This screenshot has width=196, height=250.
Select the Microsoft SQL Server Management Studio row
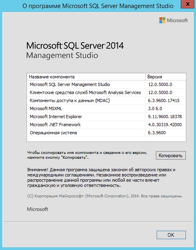(x=106, y=84)
